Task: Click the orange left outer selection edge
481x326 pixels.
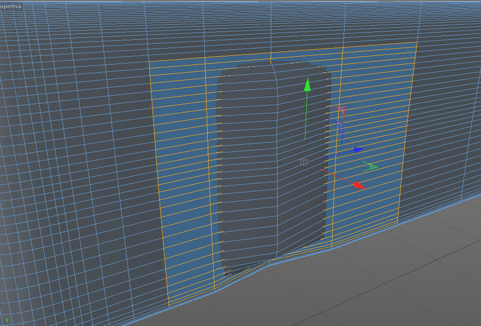Action: point(159,182)
